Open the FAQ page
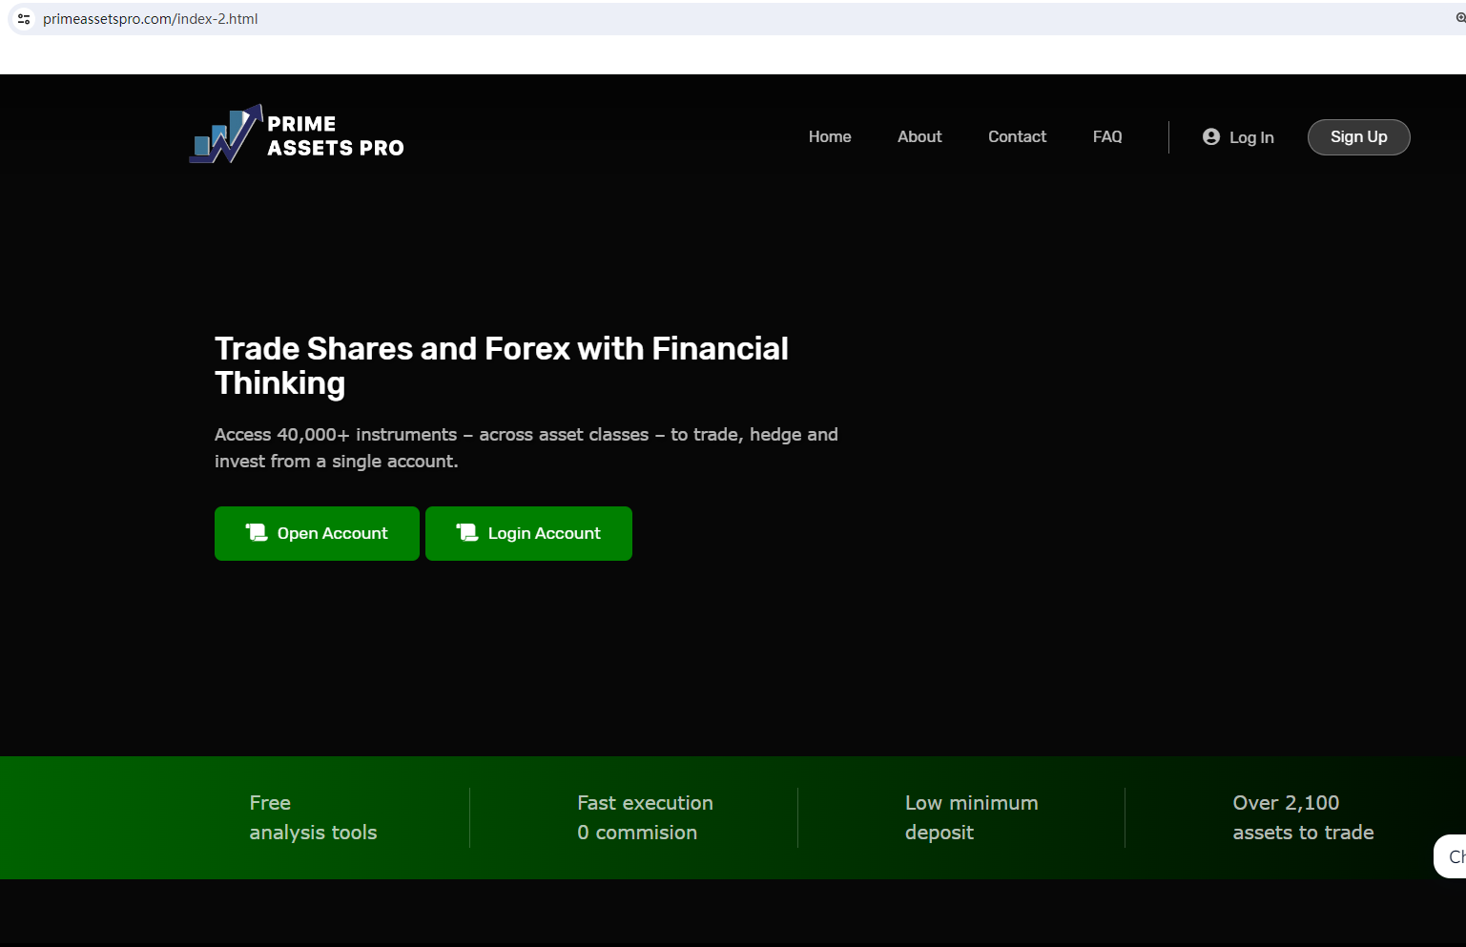Viewport: 1466px width, 947px height. point(1107,137)
